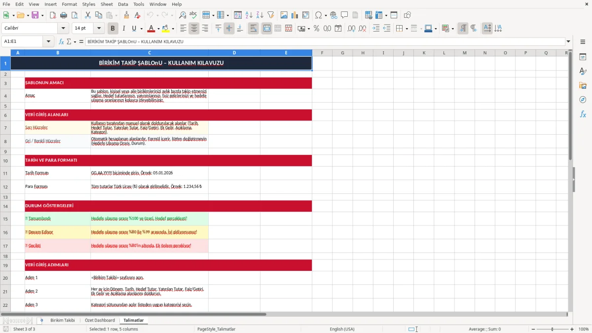Open the sidebar Navigator compass icon
The image size is (592, 333).
[583, 100]
